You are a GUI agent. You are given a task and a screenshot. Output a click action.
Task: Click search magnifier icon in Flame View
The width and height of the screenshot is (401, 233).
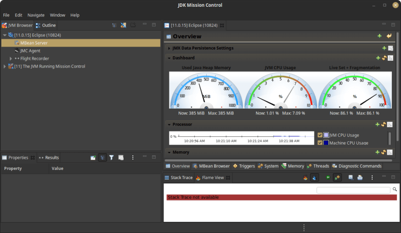[395, 189]
